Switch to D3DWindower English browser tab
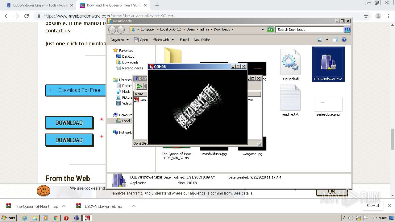 pyautogui.click(x=40, y=5)
